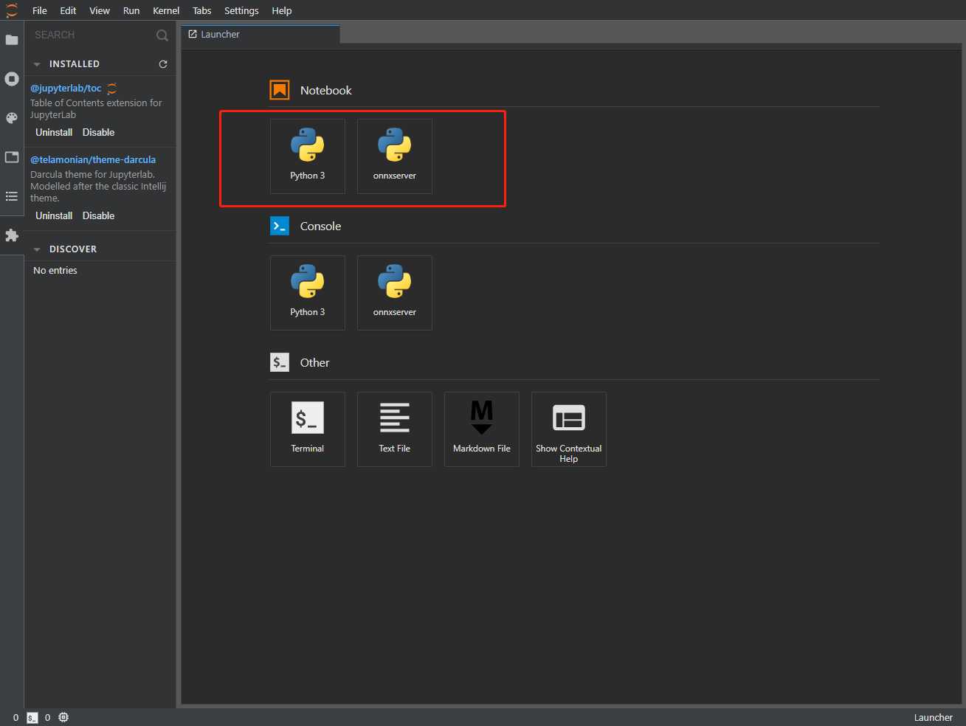Open the File menu
Screen dimensions: 966x726
[x=40, y=10]
